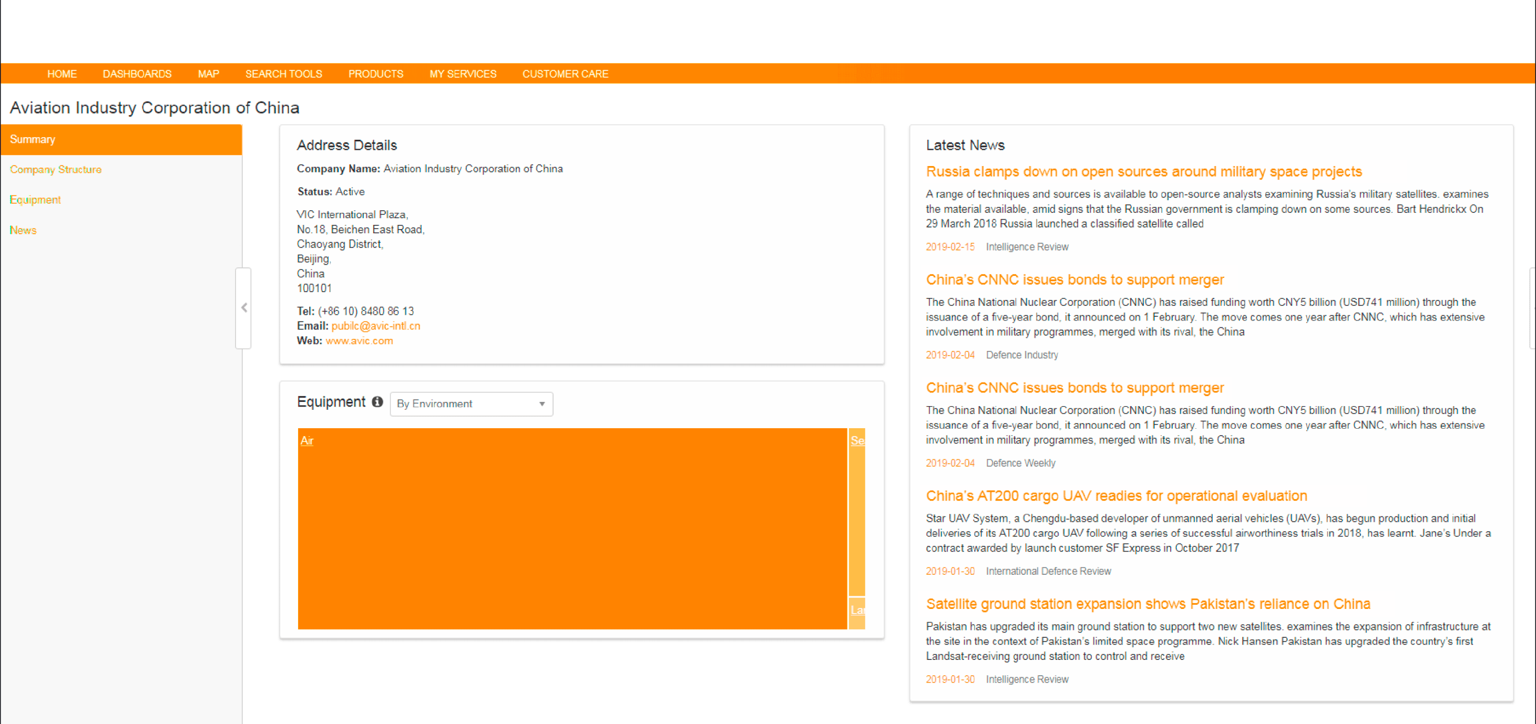Click the Sea treemap segment
1536x724 pixels.
tap(857, 512)
